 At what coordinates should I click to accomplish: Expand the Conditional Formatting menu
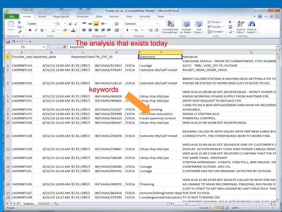(x=170, y=27)
